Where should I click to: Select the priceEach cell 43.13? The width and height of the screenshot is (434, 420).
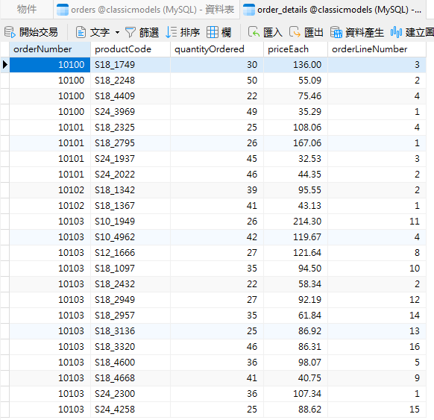pos(295,206)
